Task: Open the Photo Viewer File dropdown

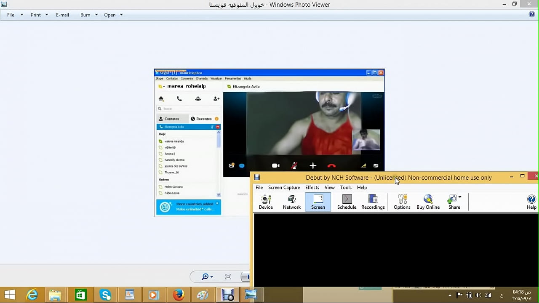Action: click(x=15, y=15)
